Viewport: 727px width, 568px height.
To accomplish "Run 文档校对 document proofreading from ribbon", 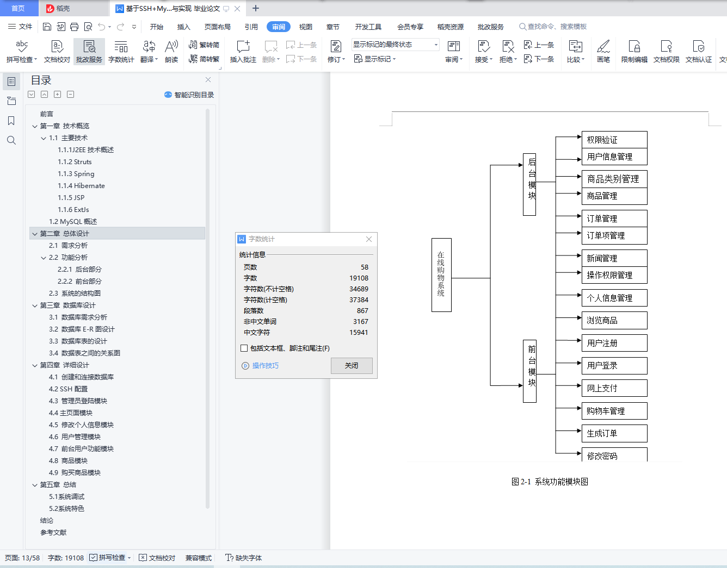I will (x=57, y=52).
